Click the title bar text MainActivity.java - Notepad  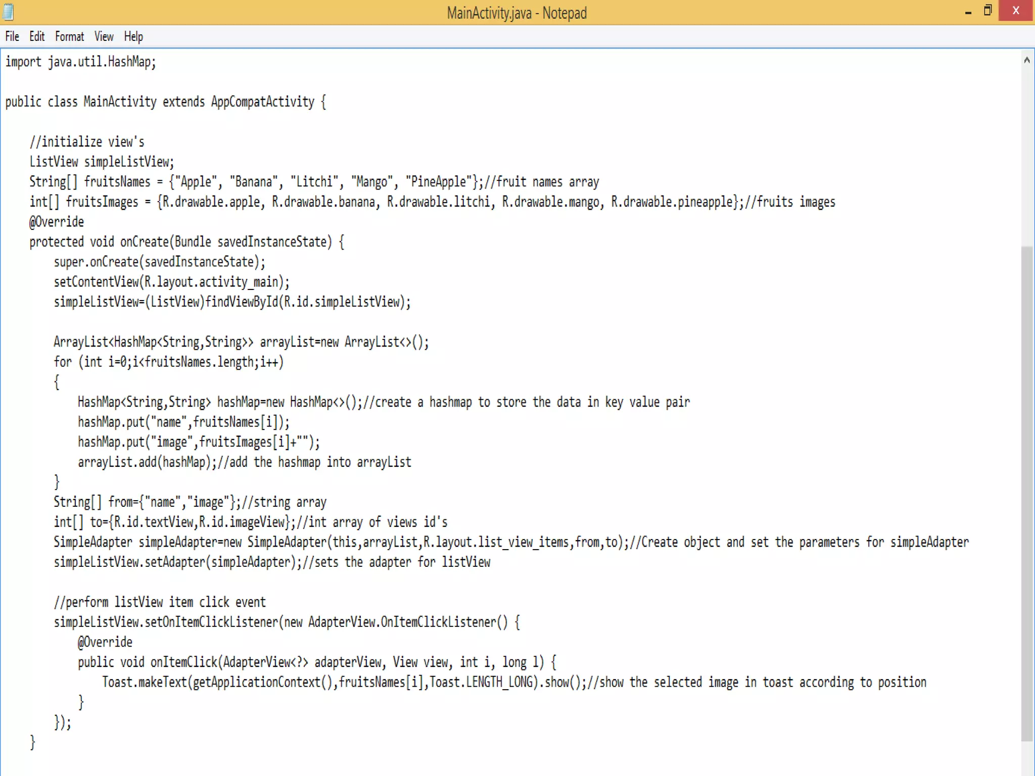(x=516, y=13)
